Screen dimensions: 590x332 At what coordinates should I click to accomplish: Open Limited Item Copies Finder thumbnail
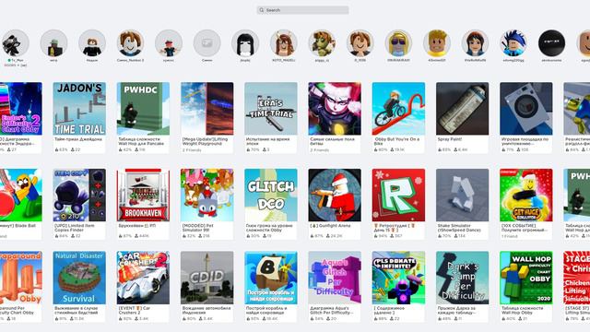click(x=79, y=195)
